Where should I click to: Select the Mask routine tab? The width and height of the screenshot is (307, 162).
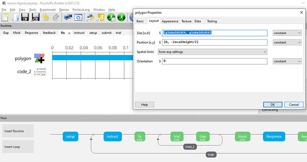[x=16, y=33]
